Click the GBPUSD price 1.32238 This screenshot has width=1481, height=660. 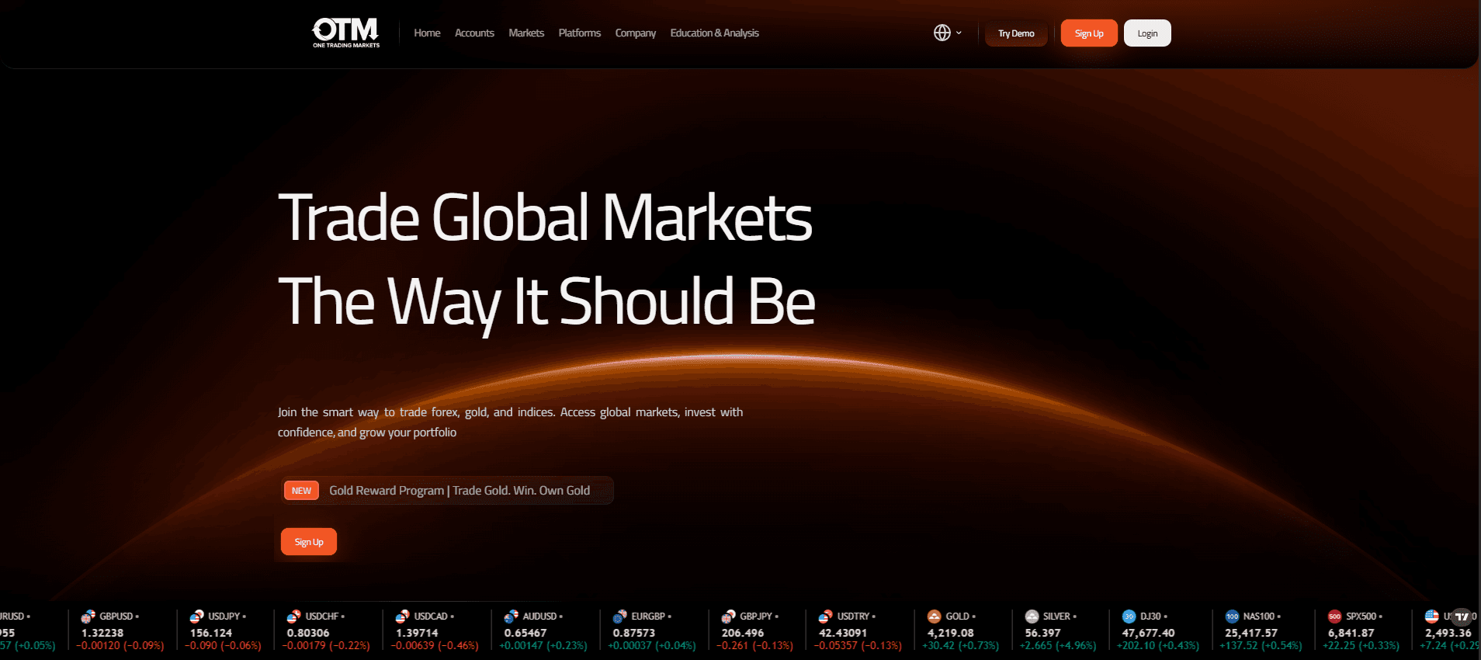click(x=102, y=633)
